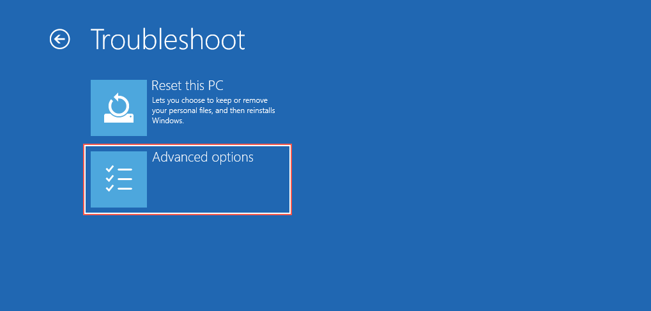Click the drive shape under the reset arrow
651x311 pixels.
119,118
